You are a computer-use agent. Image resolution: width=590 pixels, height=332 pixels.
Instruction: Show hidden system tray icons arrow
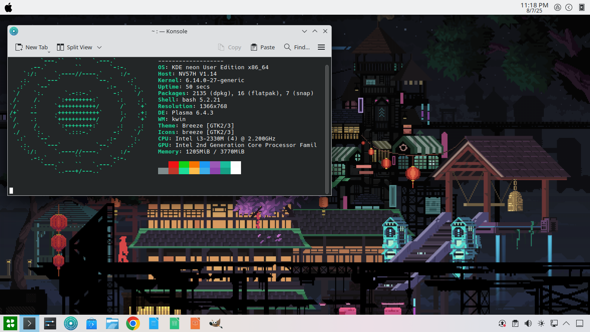coord(567,323)
